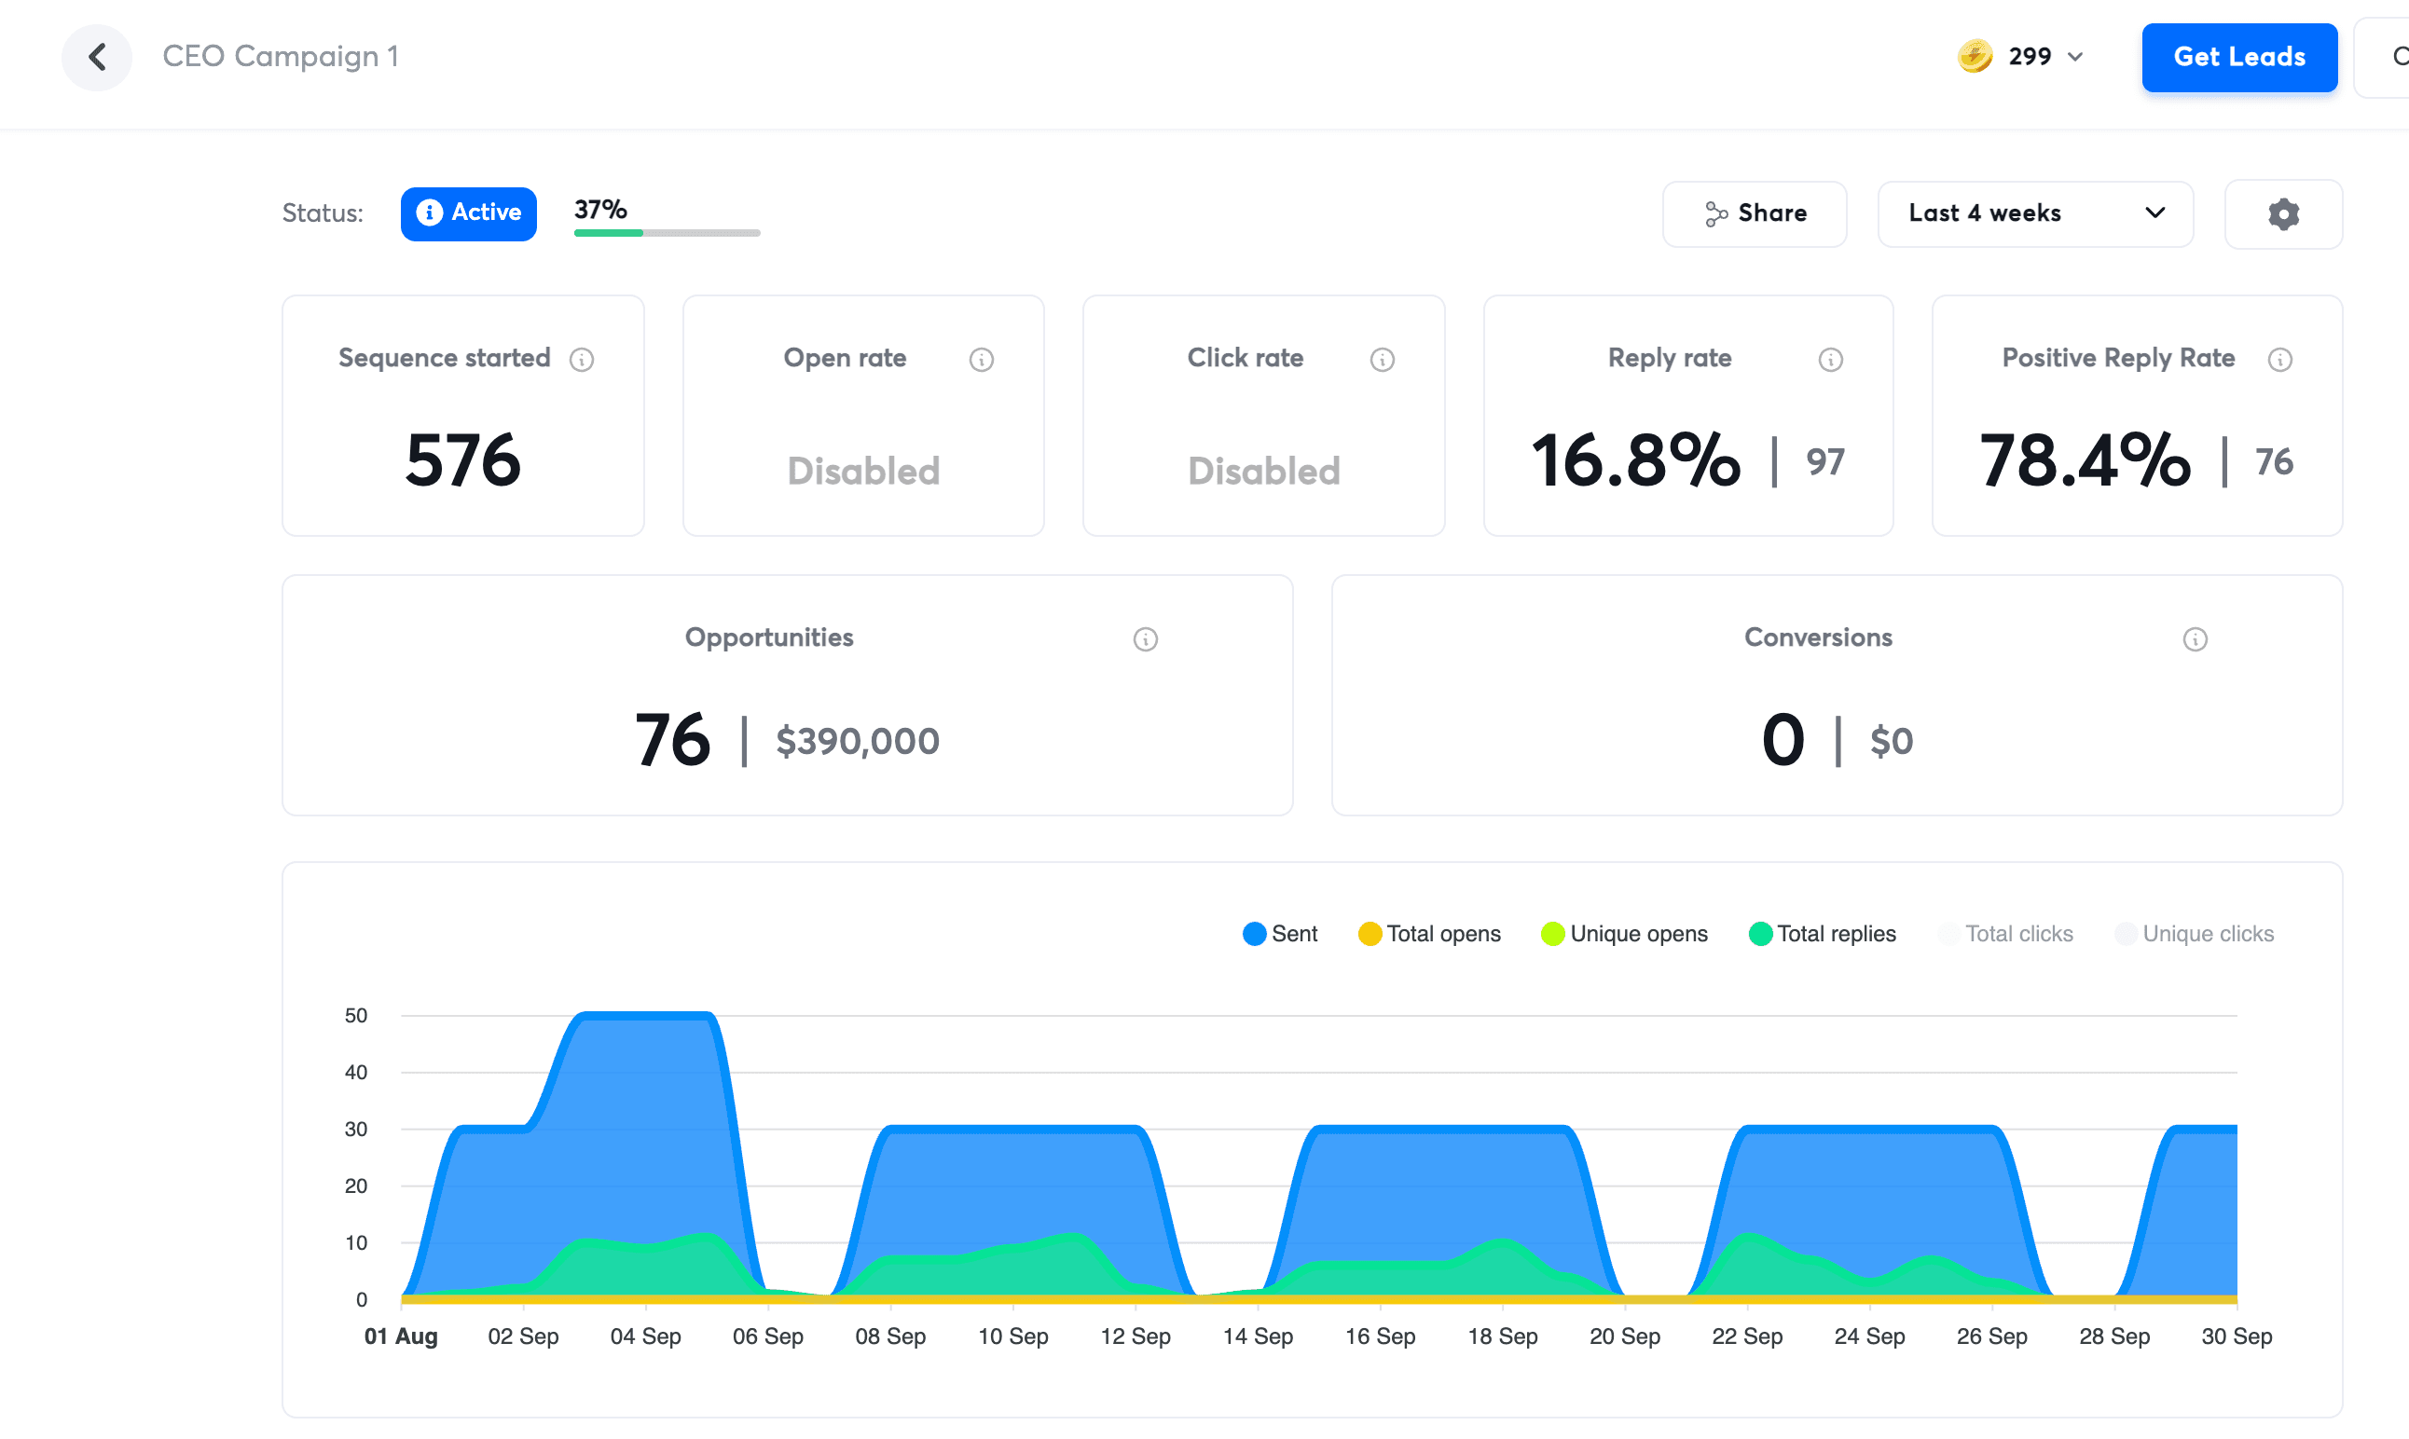The height and width of the screenshot is (1439, 2409).
Task: View the Sequence started info tooltip
Action: [x=583, y=359]
